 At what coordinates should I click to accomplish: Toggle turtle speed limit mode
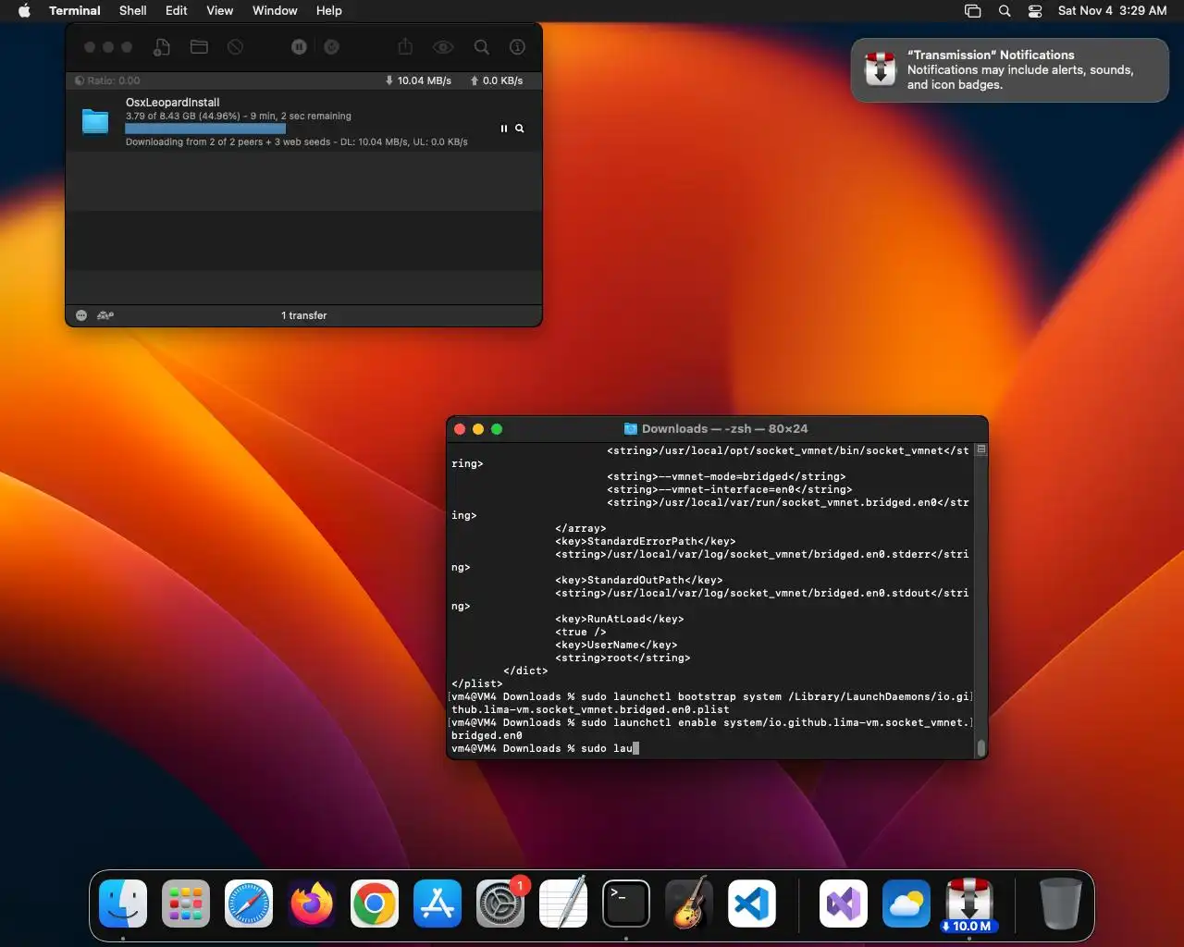pyautogui.click(x=105, y=315)
